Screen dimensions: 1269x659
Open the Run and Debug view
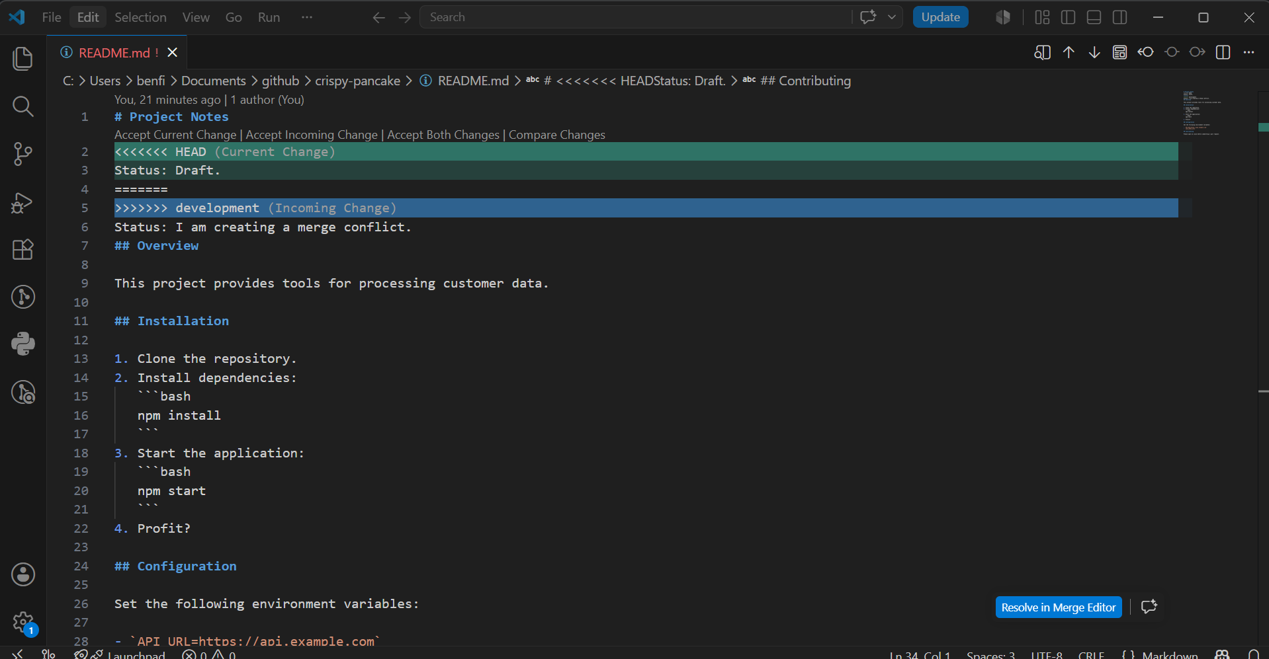pyautogui.click(x=23, y=202)
